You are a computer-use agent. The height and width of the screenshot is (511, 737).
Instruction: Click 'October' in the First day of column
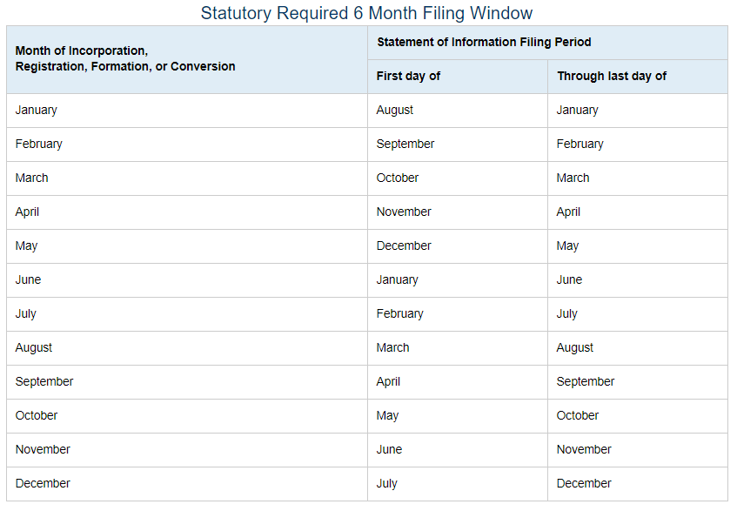[x=397, y=178]
